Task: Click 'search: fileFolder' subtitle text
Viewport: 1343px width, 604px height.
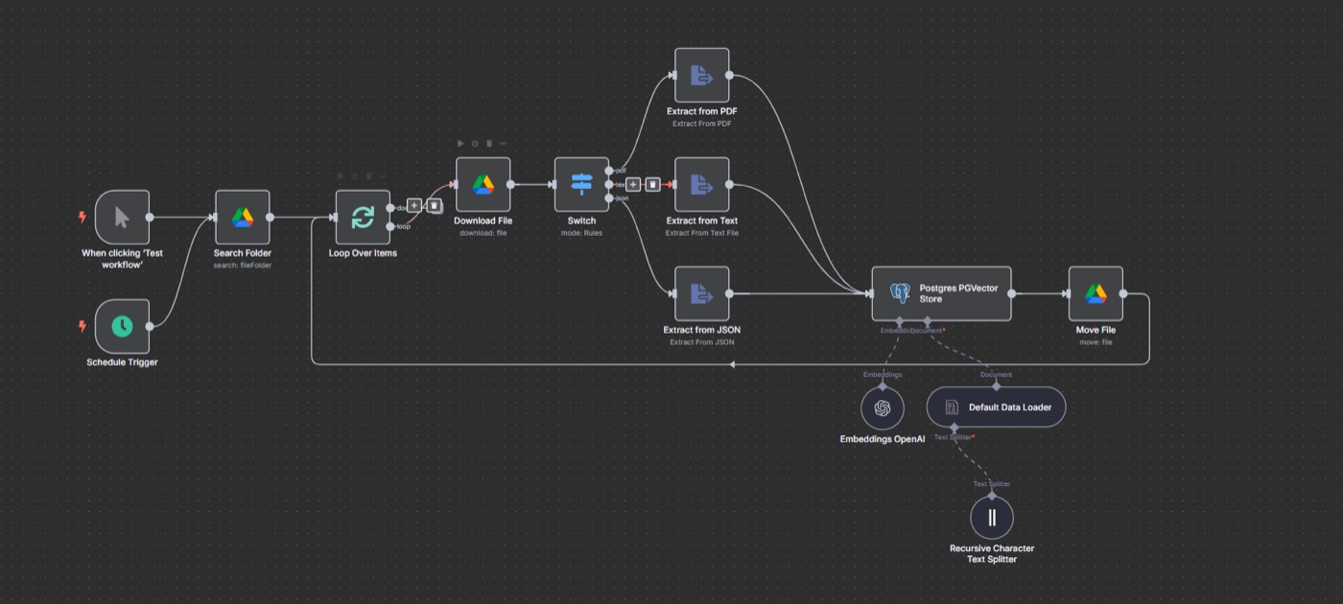Action: point(242,266)
